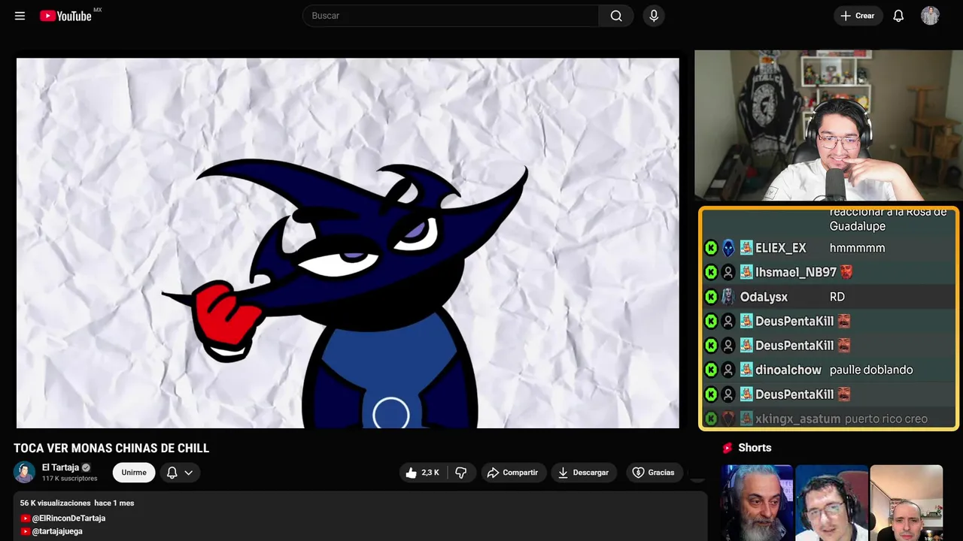Click the Shorts section heading
Image resolution: width=963 pixels, height=541 pixels.
pos(755,448)
